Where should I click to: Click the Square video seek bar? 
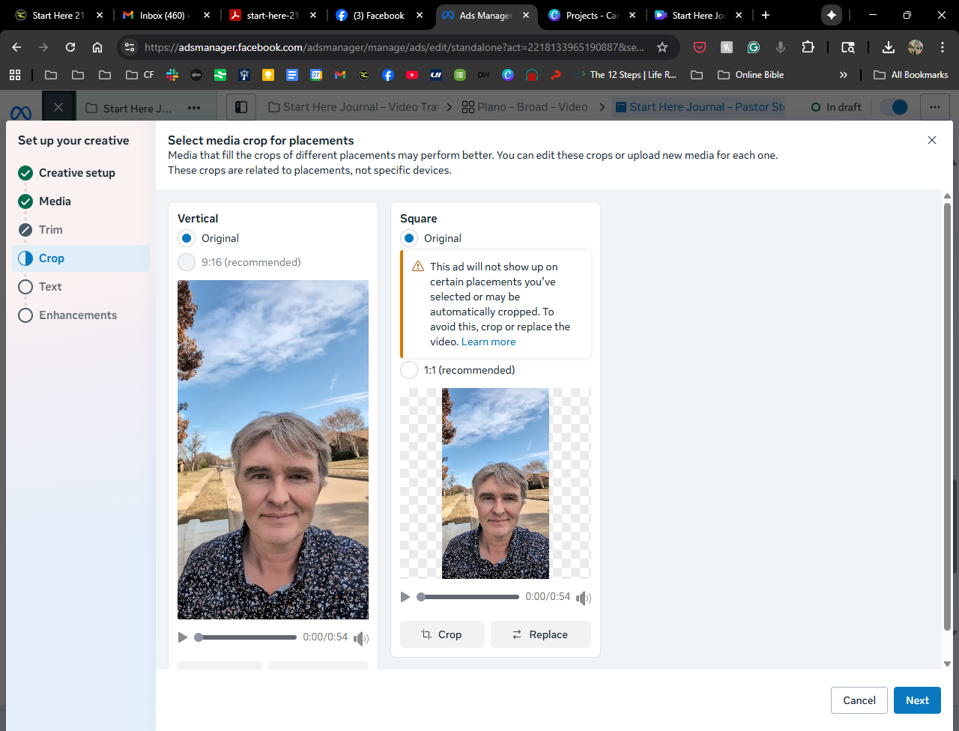[470, 597]
